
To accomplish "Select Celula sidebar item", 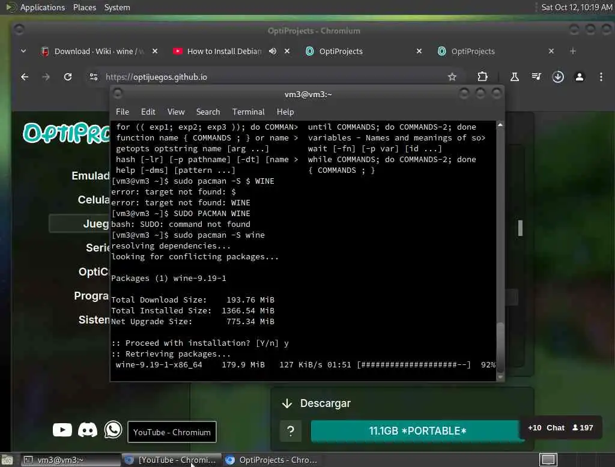I will (94, 199).
